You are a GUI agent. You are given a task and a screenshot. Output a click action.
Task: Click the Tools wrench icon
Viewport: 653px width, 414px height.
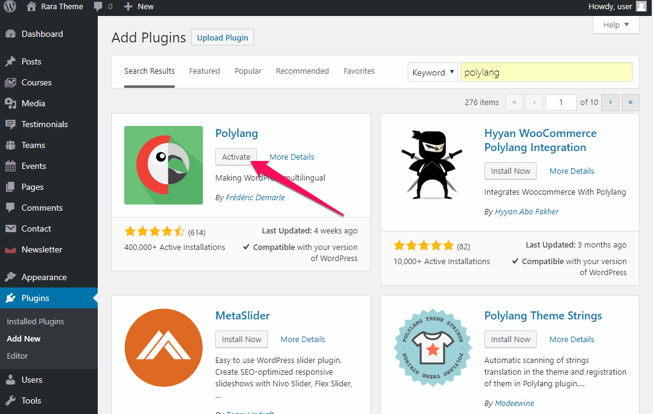click(x=10, y=400)
